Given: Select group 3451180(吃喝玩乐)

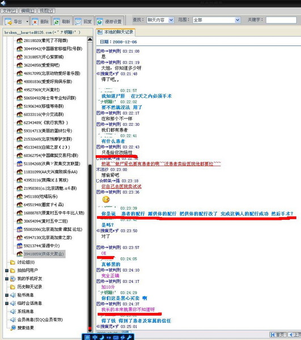Looking at the screenshot, I should coord(40,197).
